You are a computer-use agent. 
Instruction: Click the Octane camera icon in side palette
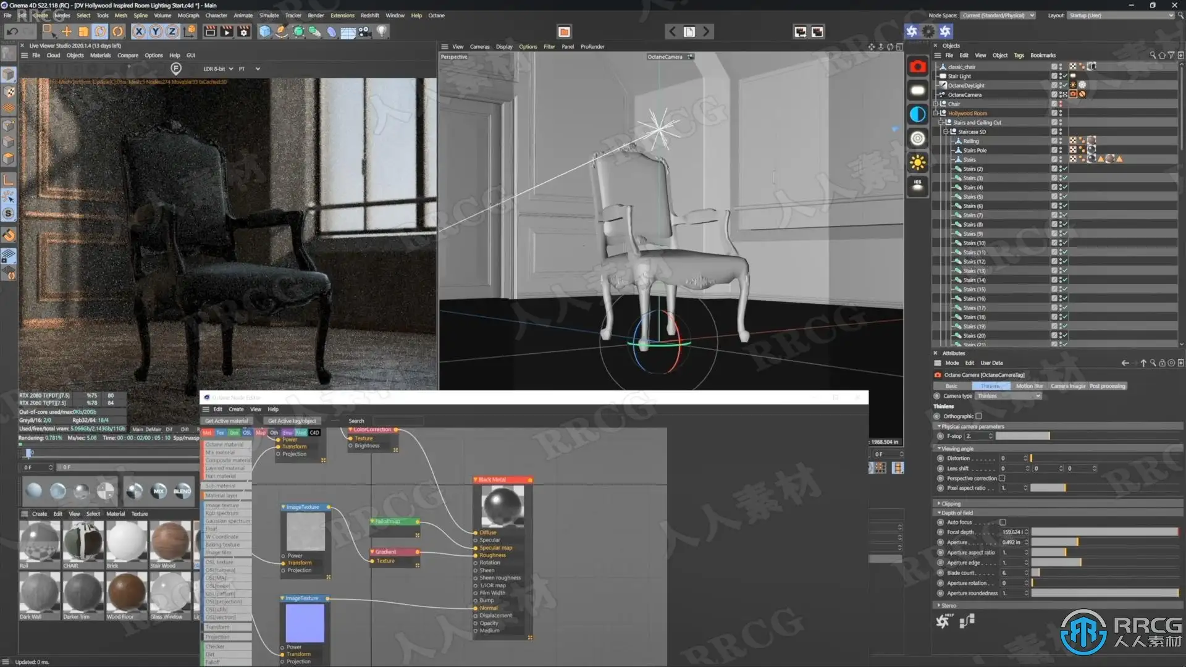point(917,67)
